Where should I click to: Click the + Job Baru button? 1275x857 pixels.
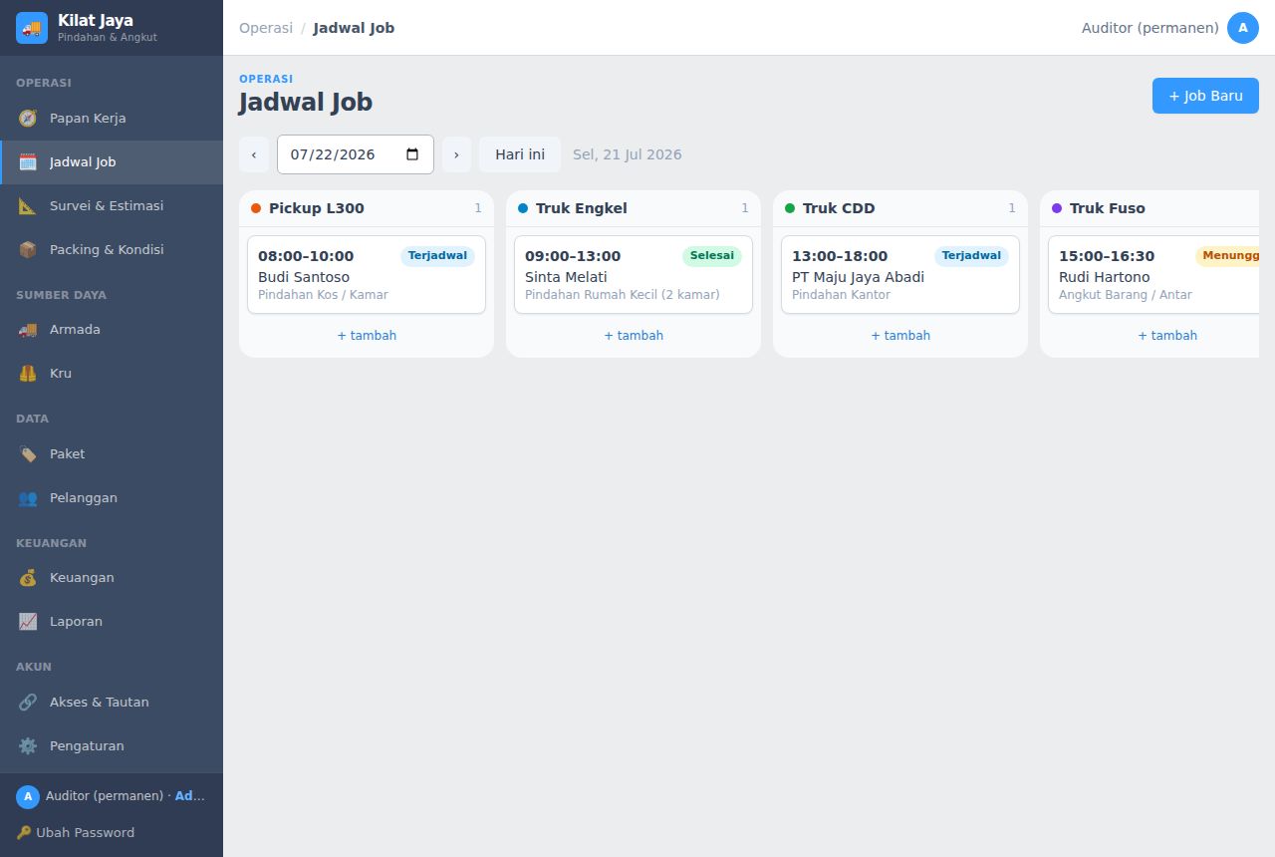point(1205,96)
